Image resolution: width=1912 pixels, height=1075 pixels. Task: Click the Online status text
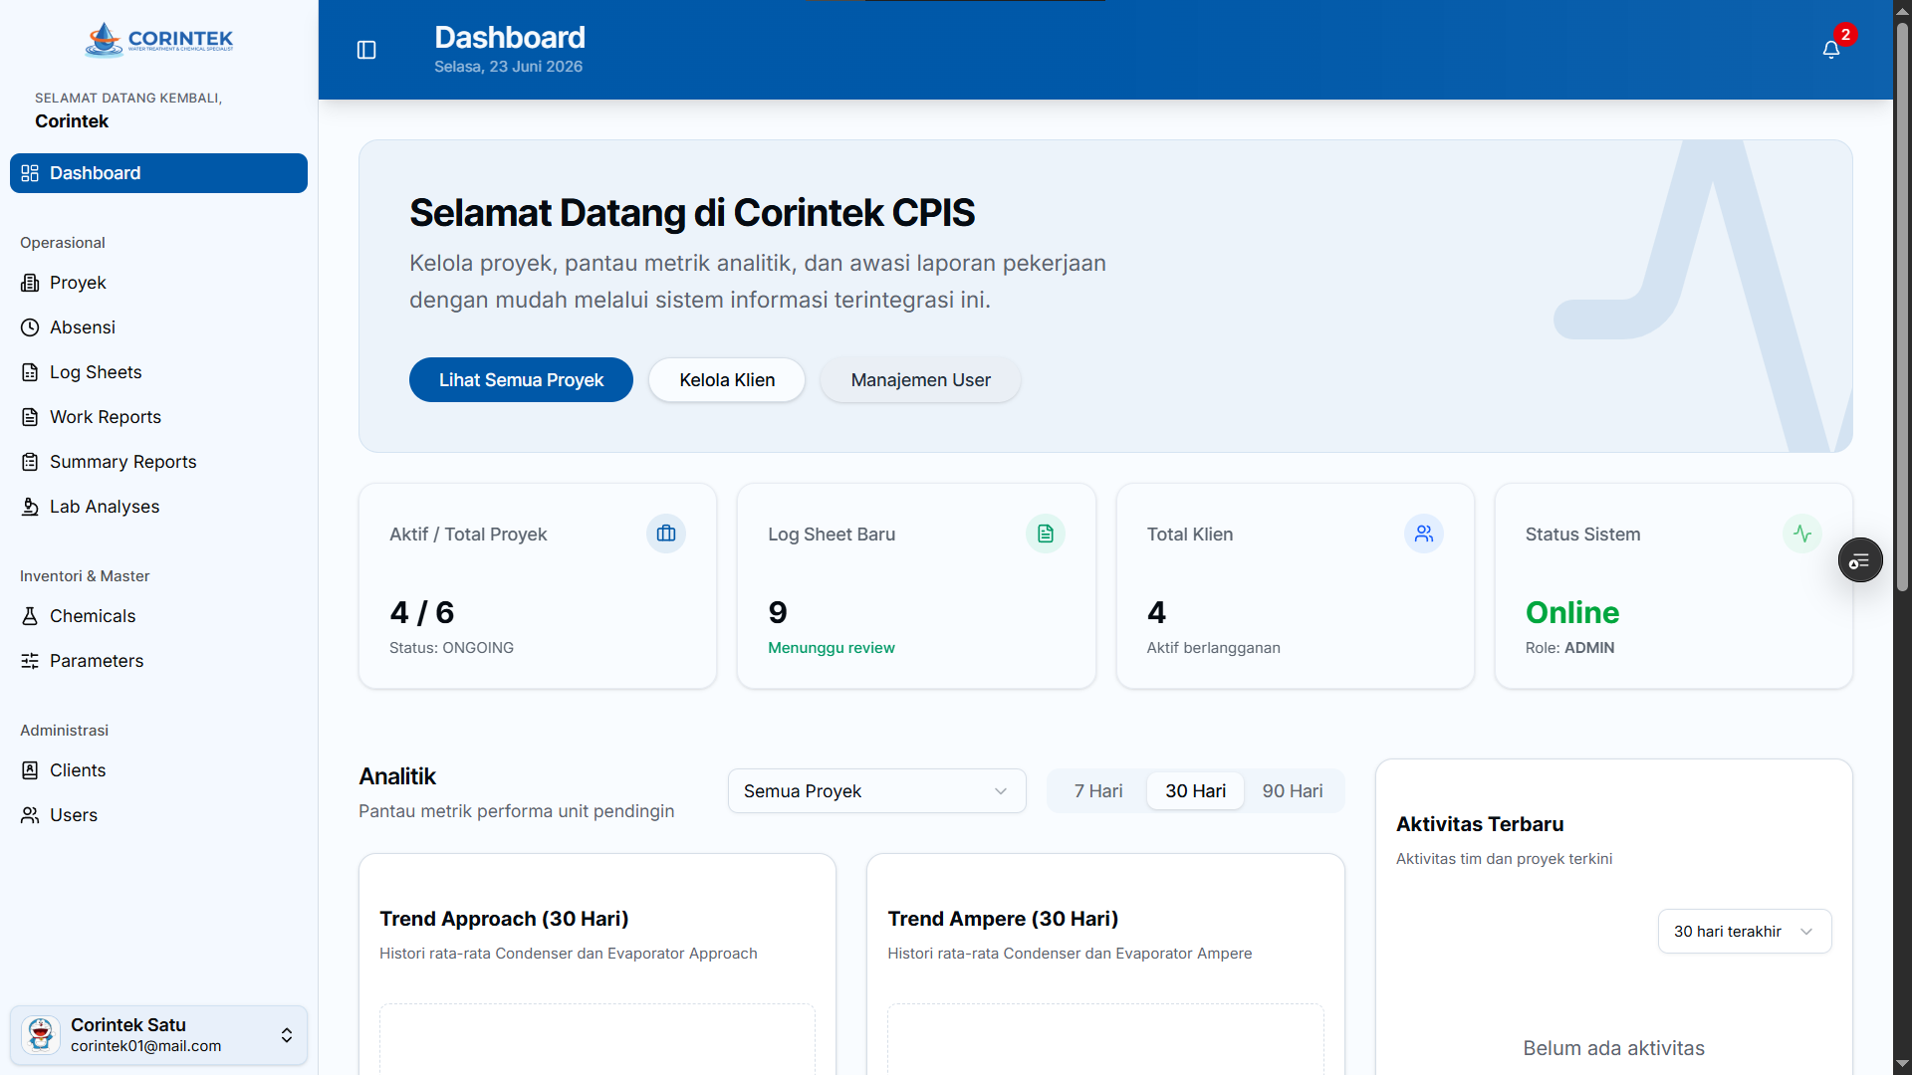(x=1572, y=612)
